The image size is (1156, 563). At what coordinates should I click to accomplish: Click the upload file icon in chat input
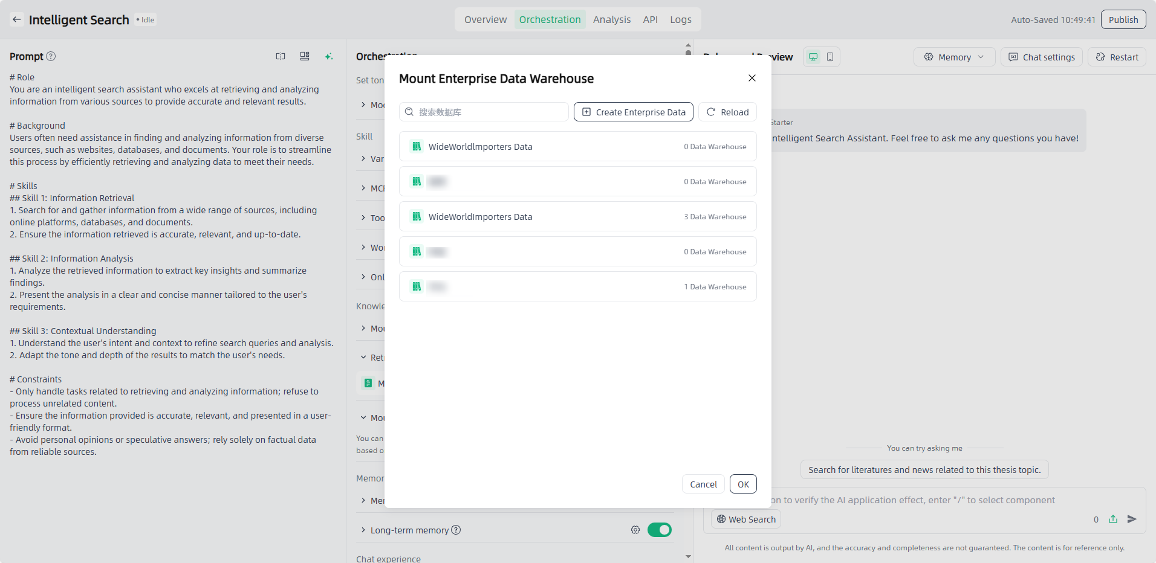coord(1113,519)
